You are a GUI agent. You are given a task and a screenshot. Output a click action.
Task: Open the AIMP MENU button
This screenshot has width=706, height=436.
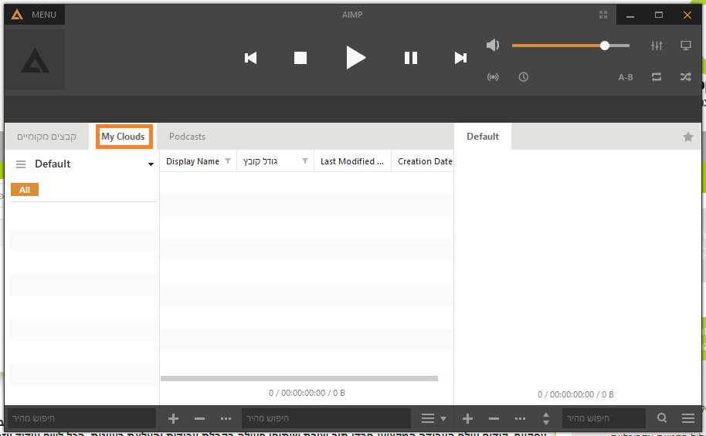35,15
